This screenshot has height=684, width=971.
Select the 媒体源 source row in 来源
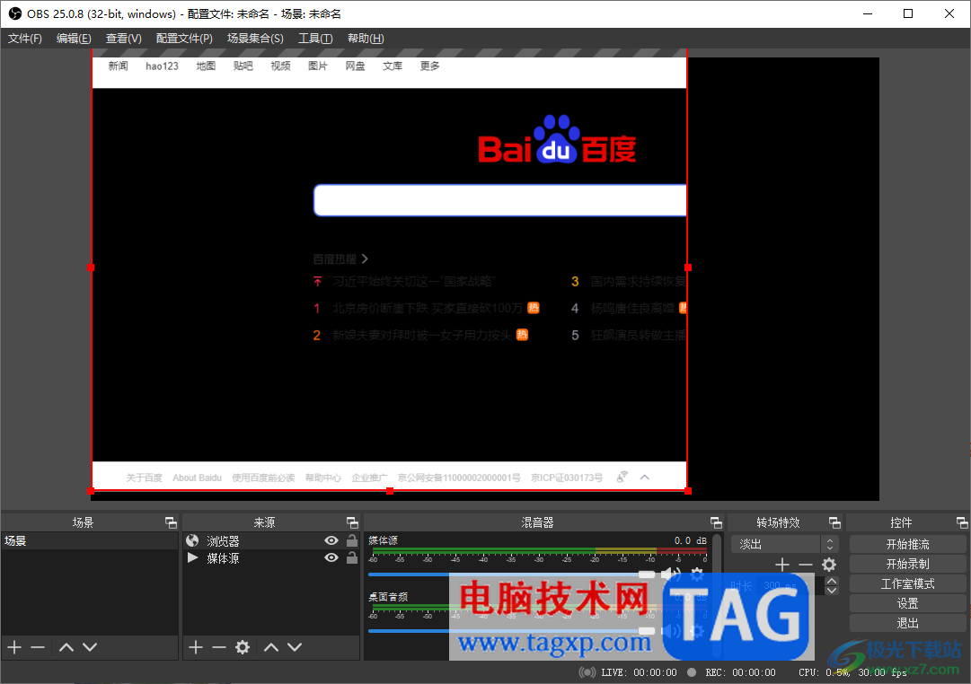(x=271, y=558)
